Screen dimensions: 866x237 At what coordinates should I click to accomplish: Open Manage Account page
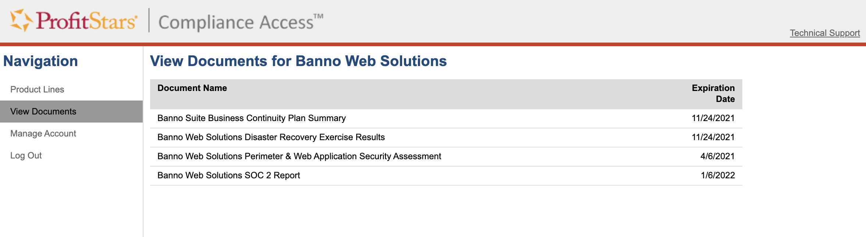(43, 134)
